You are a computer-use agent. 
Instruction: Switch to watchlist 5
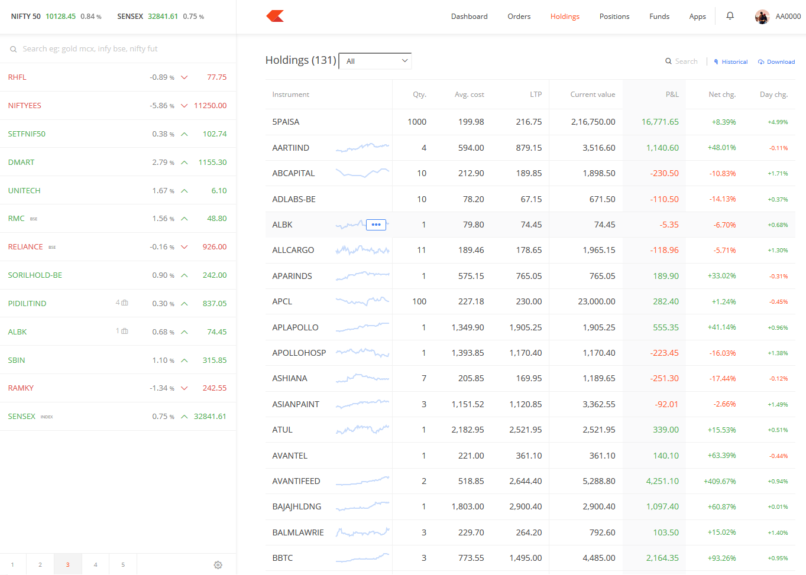point(123,564)
